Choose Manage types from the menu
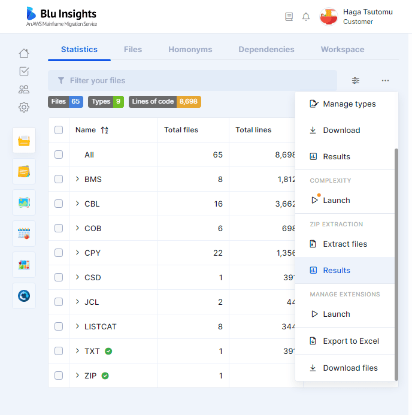 pos(345,104)
